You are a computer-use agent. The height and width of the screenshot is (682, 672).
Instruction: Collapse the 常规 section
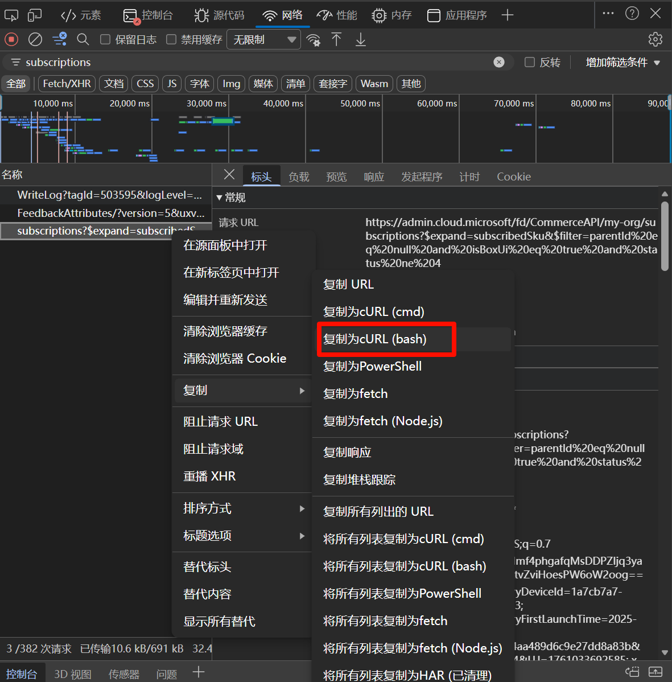click(220, 198)
